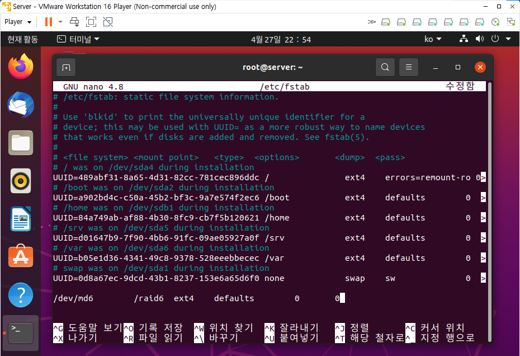Image resolution: width=520 pixels, height=356 pixels.
Task: Click last VMware device icon on toolbar
Action: pos(511,22)
